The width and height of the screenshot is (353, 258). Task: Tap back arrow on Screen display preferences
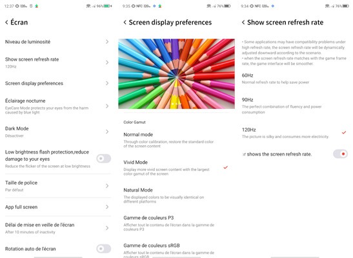[125, 23]
